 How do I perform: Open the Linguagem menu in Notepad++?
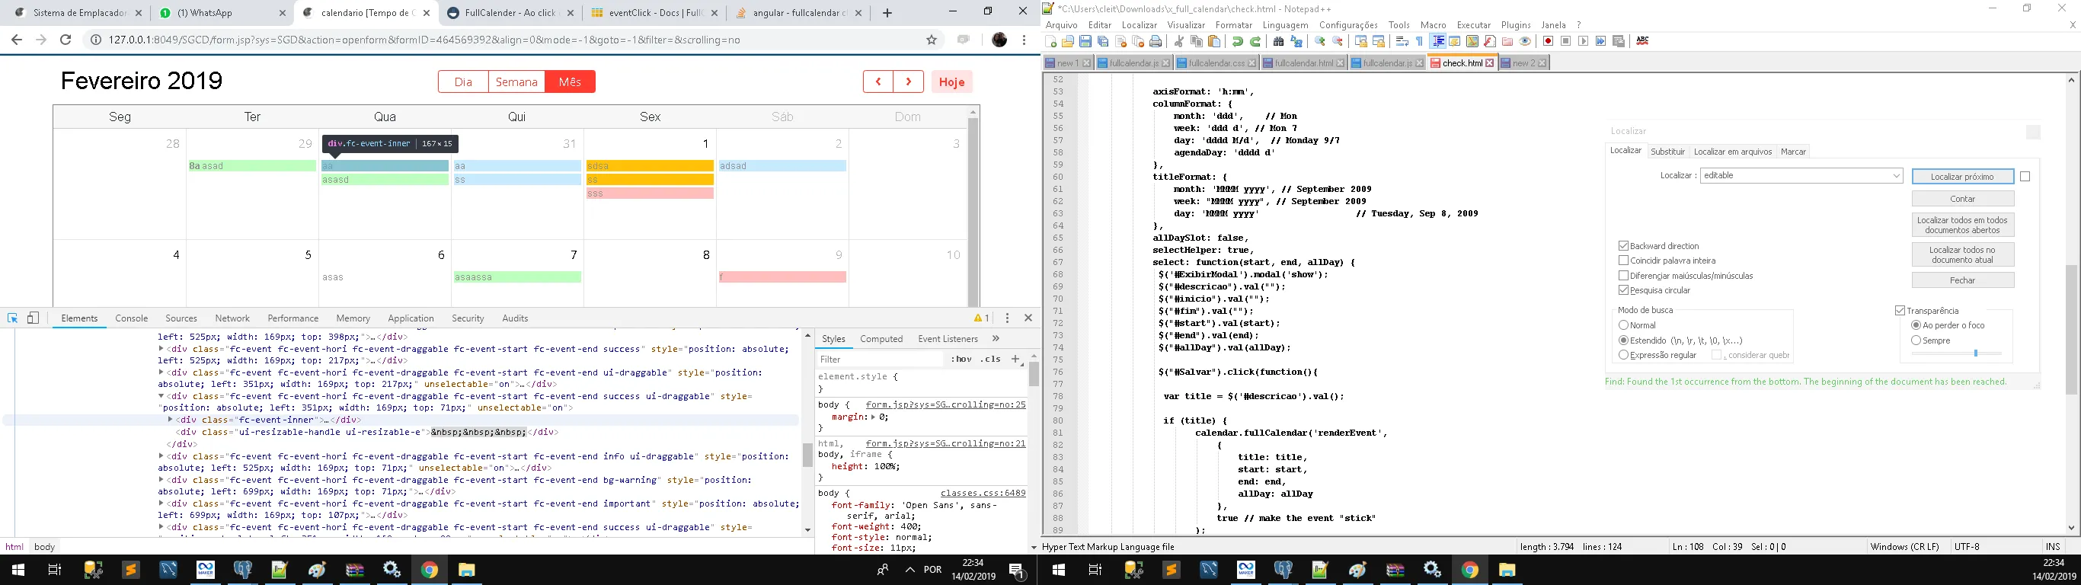point(1284,25)
